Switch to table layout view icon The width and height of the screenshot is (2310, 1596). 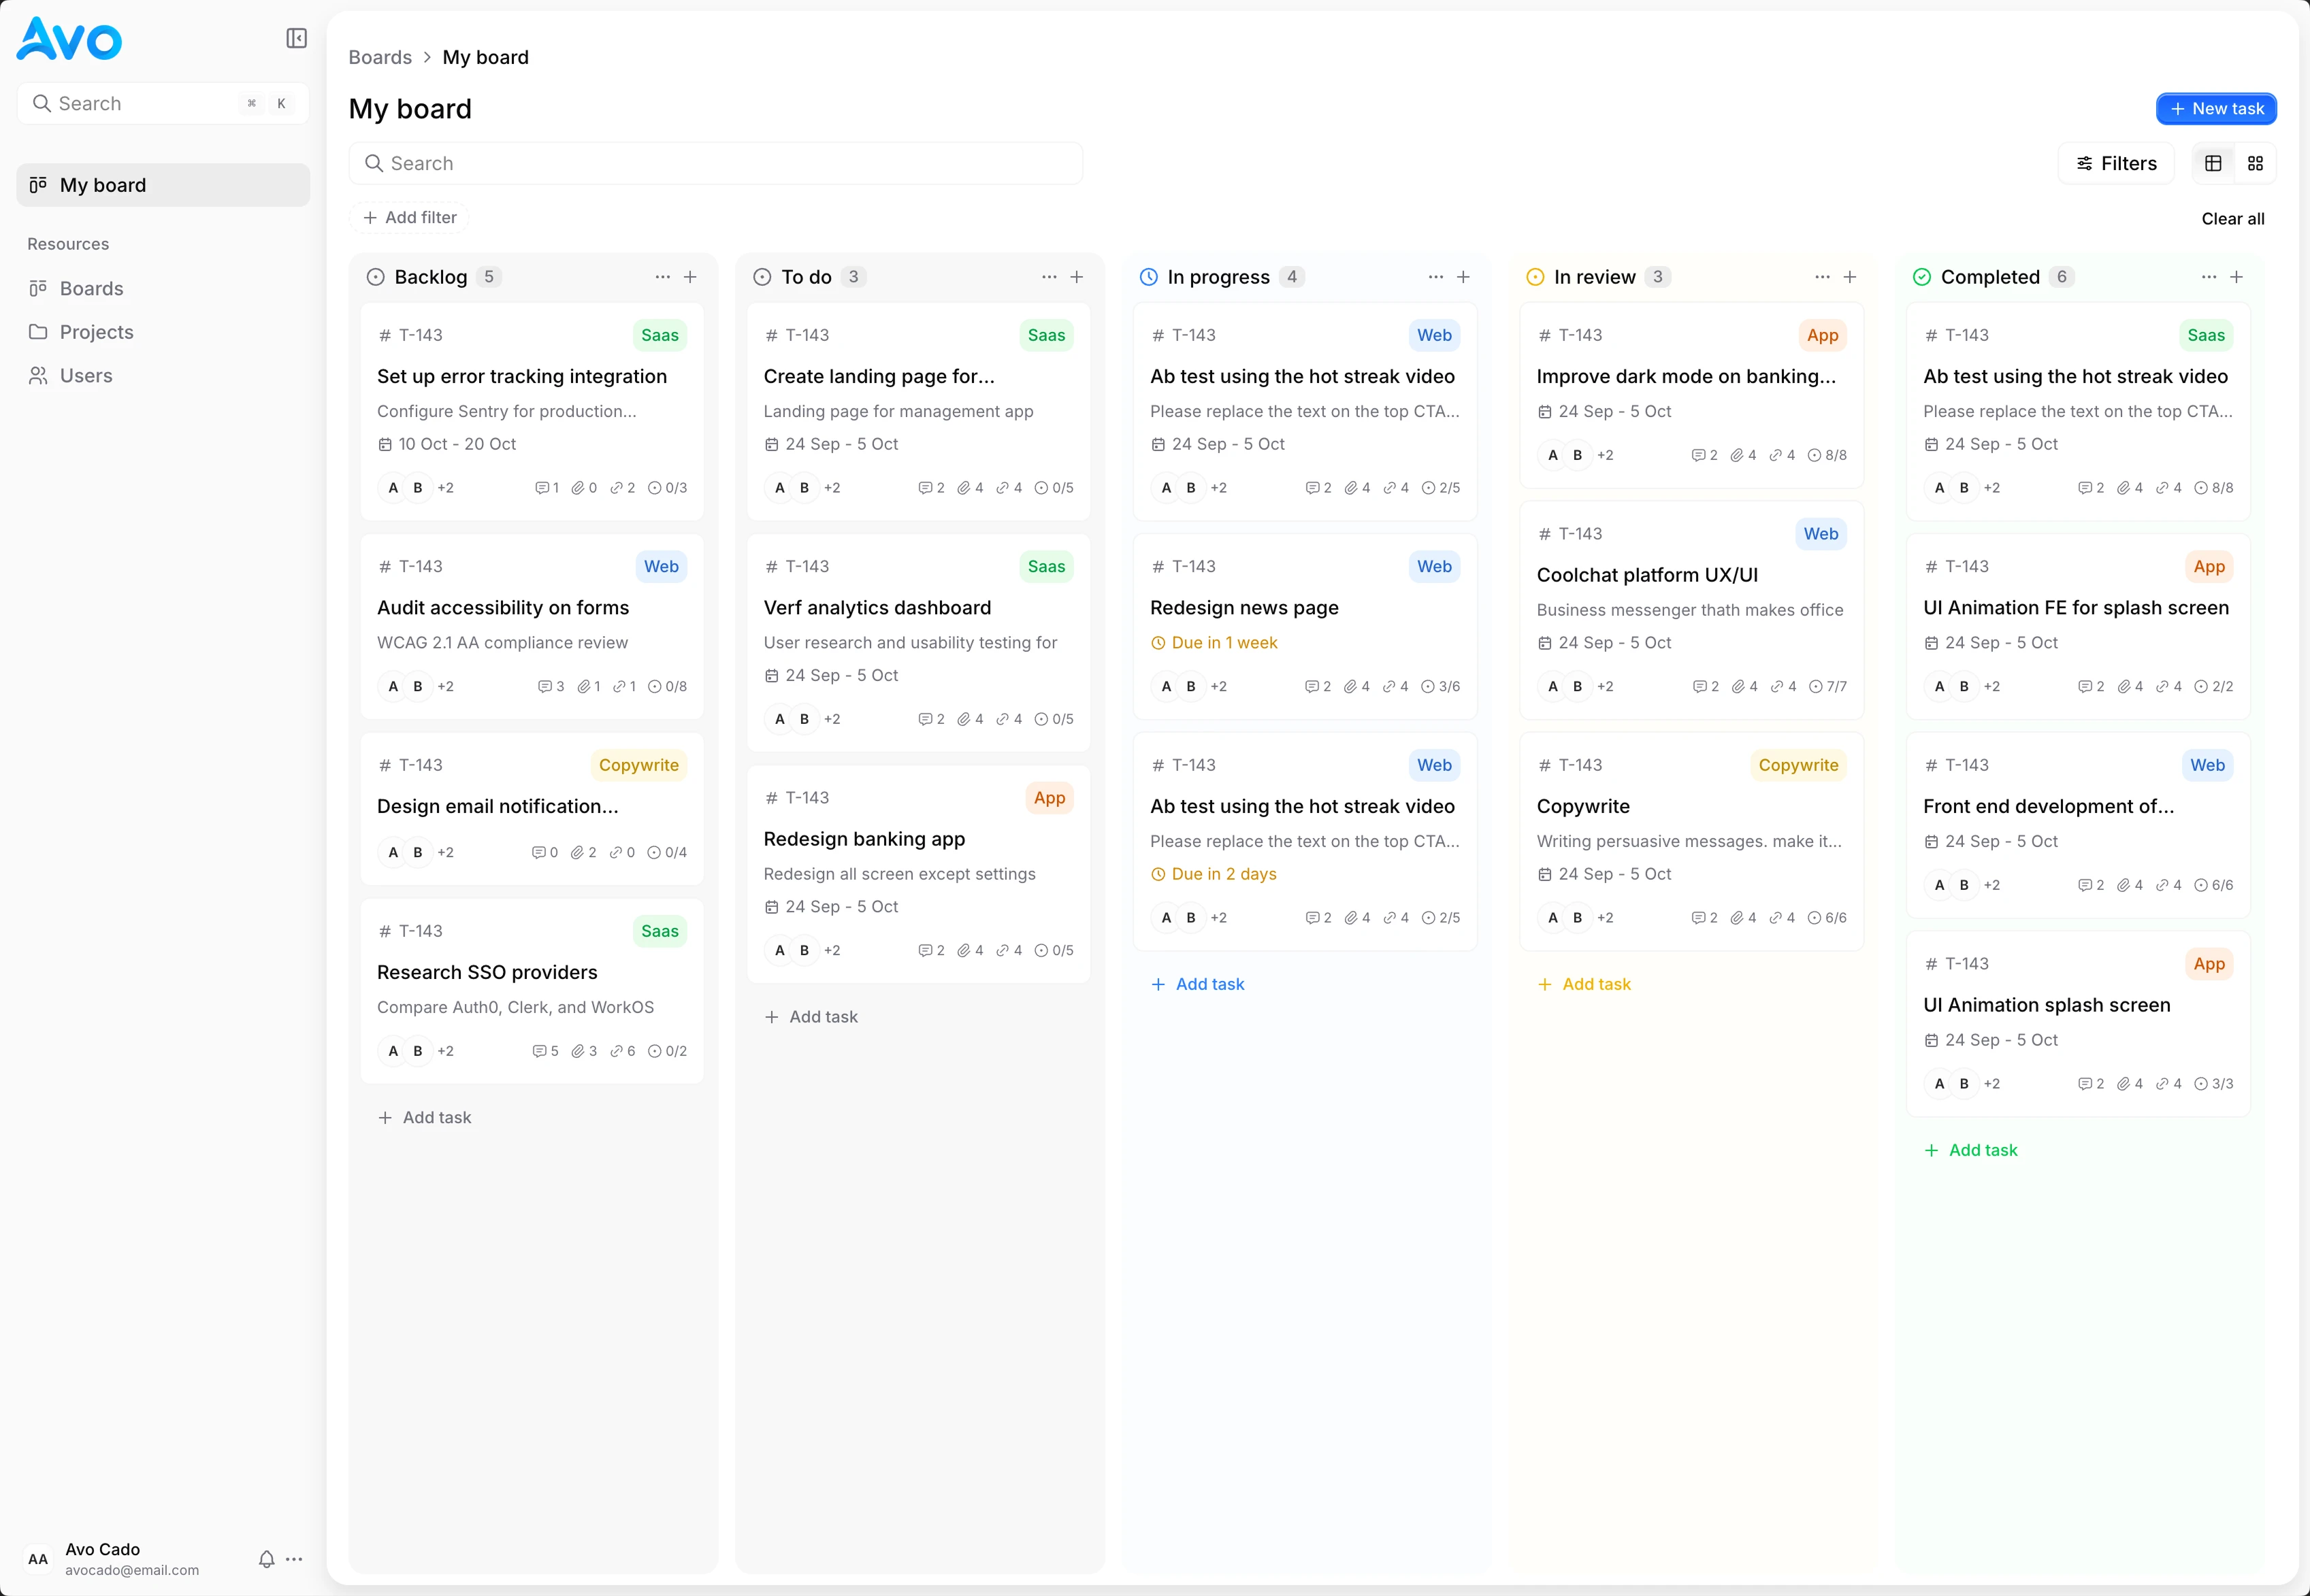point(2213,163)
